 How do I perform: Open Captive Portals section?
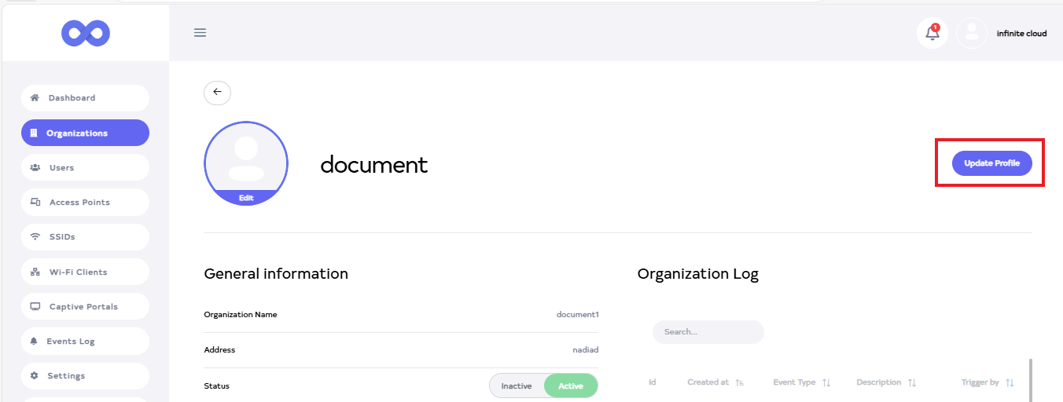[85, 307]
